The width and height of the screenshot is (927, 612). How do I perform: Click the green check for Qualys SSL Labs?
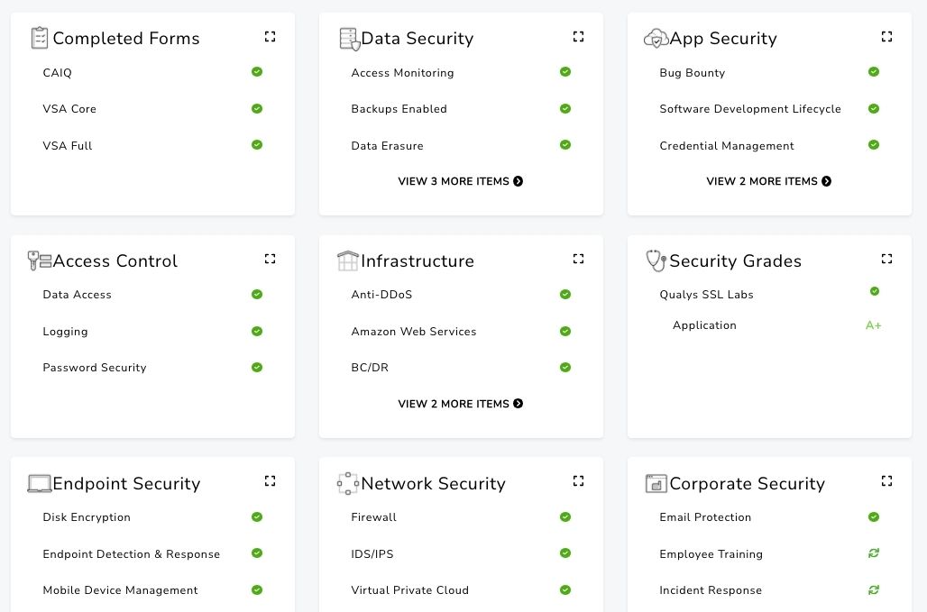click(x=875, y=291)
